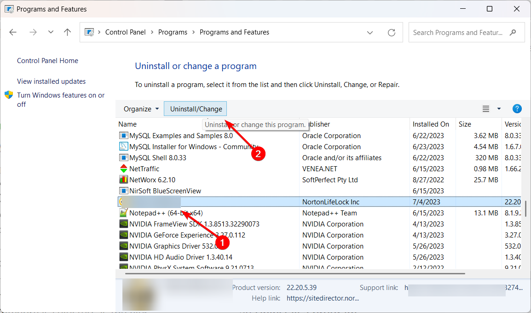Click Programs breadcrumb segment
Image resolution: width=531 pixels, height=313 pixels.
pyautogui.click(x=173, y=32)
